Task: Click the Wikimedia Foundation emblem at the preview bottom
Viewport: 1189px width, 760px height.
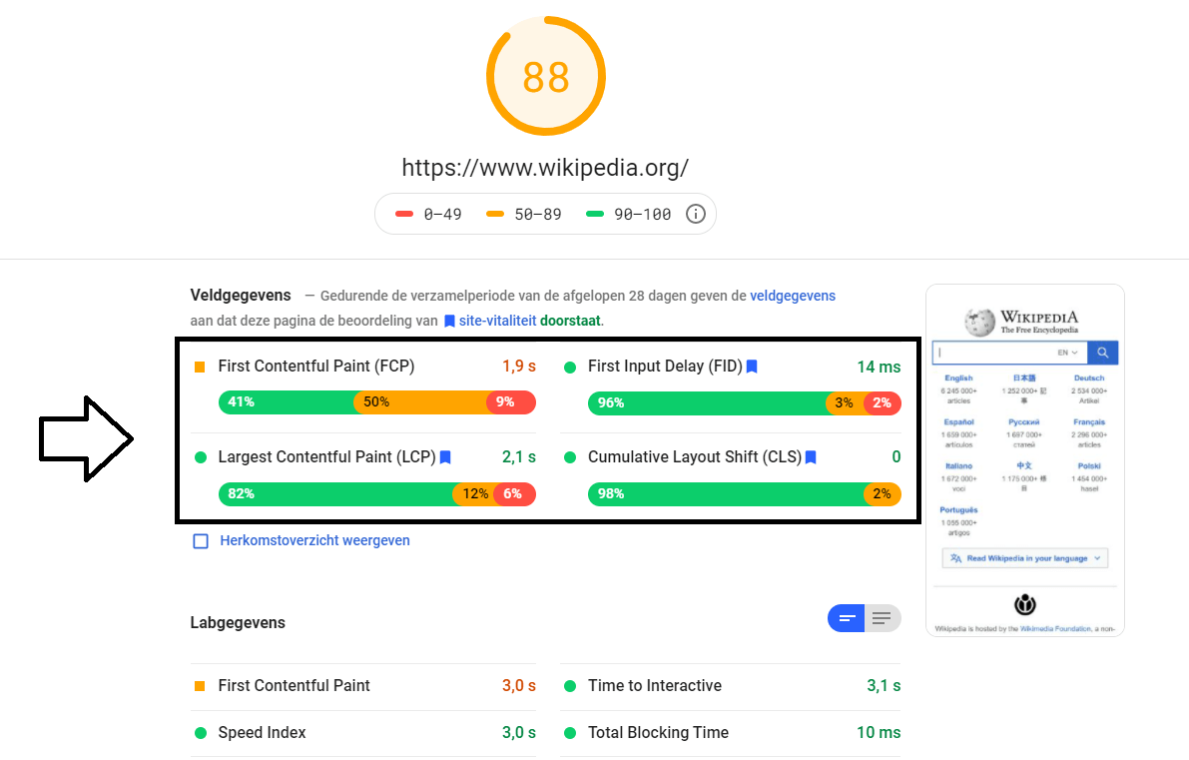Action: (x=1024, y=603)
